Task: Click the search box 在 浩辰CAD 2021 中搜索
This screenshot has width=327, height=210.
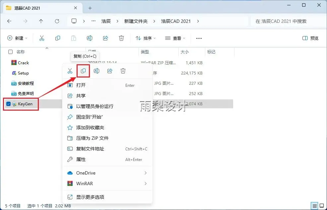Action: coord(288,21)
